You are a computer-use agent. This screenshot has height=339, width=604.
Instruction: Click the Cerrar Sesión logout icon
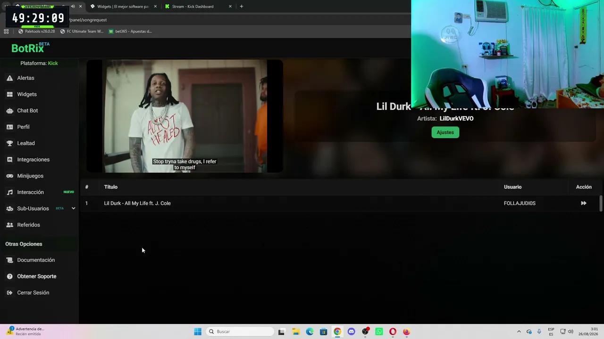pyautogui.click(x=9, y=293)
